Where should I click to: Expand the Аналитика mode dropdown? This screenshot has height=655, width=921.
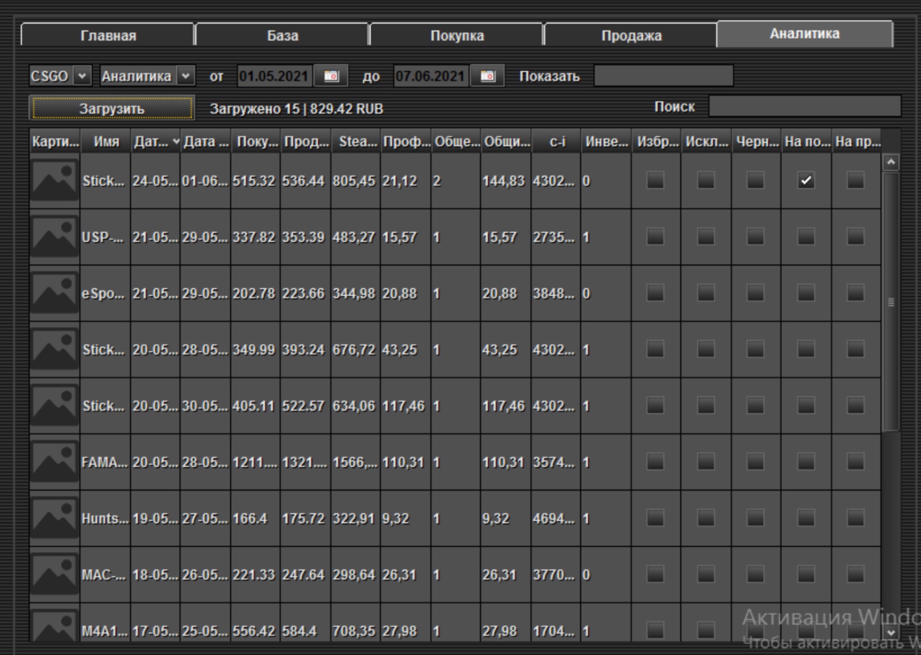(x=186, y=76)
